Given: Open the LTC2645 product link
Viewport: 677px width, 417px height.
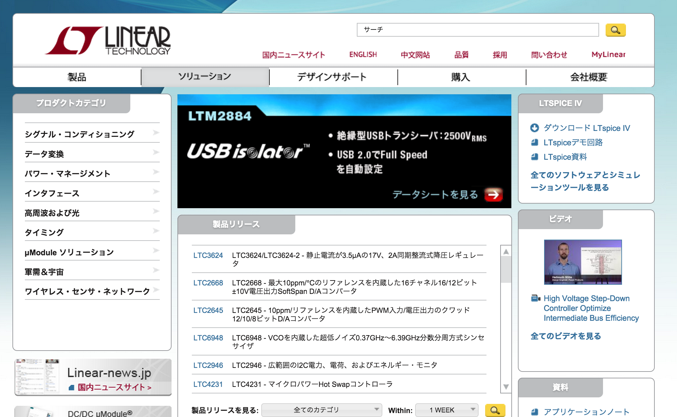Looking at the screenshot, I should 208,310.
